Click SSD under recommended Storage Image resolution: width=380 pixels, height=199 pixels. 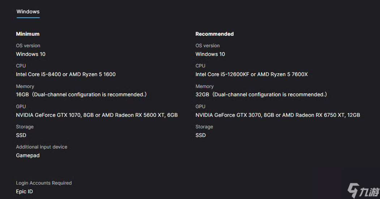[x=201, y=135]
